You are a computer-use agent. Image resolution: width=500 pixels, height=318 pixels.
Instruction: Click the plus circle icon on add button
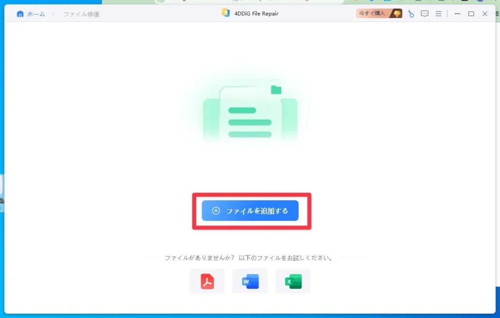pos(216,211)
